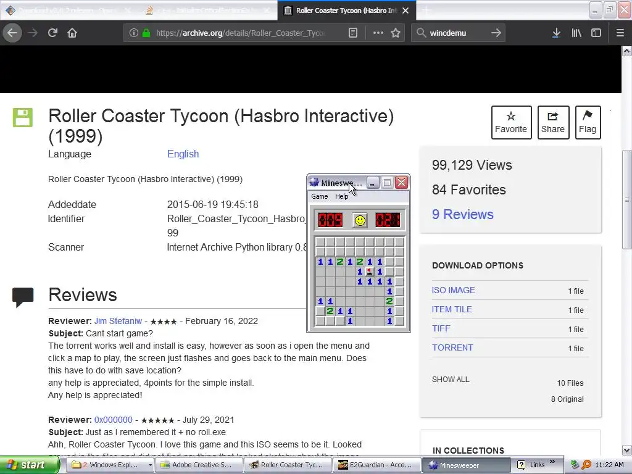Click the 84 Favorites text
This screenshot has width=632, height=474.
(469, 189)
